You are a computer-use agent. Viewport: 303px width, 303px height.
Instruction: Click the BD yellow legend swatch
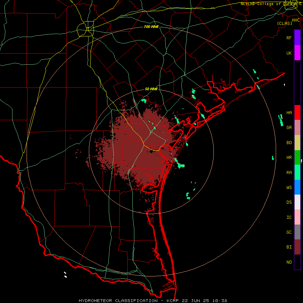pyautogui.click(x=297, y=143)
